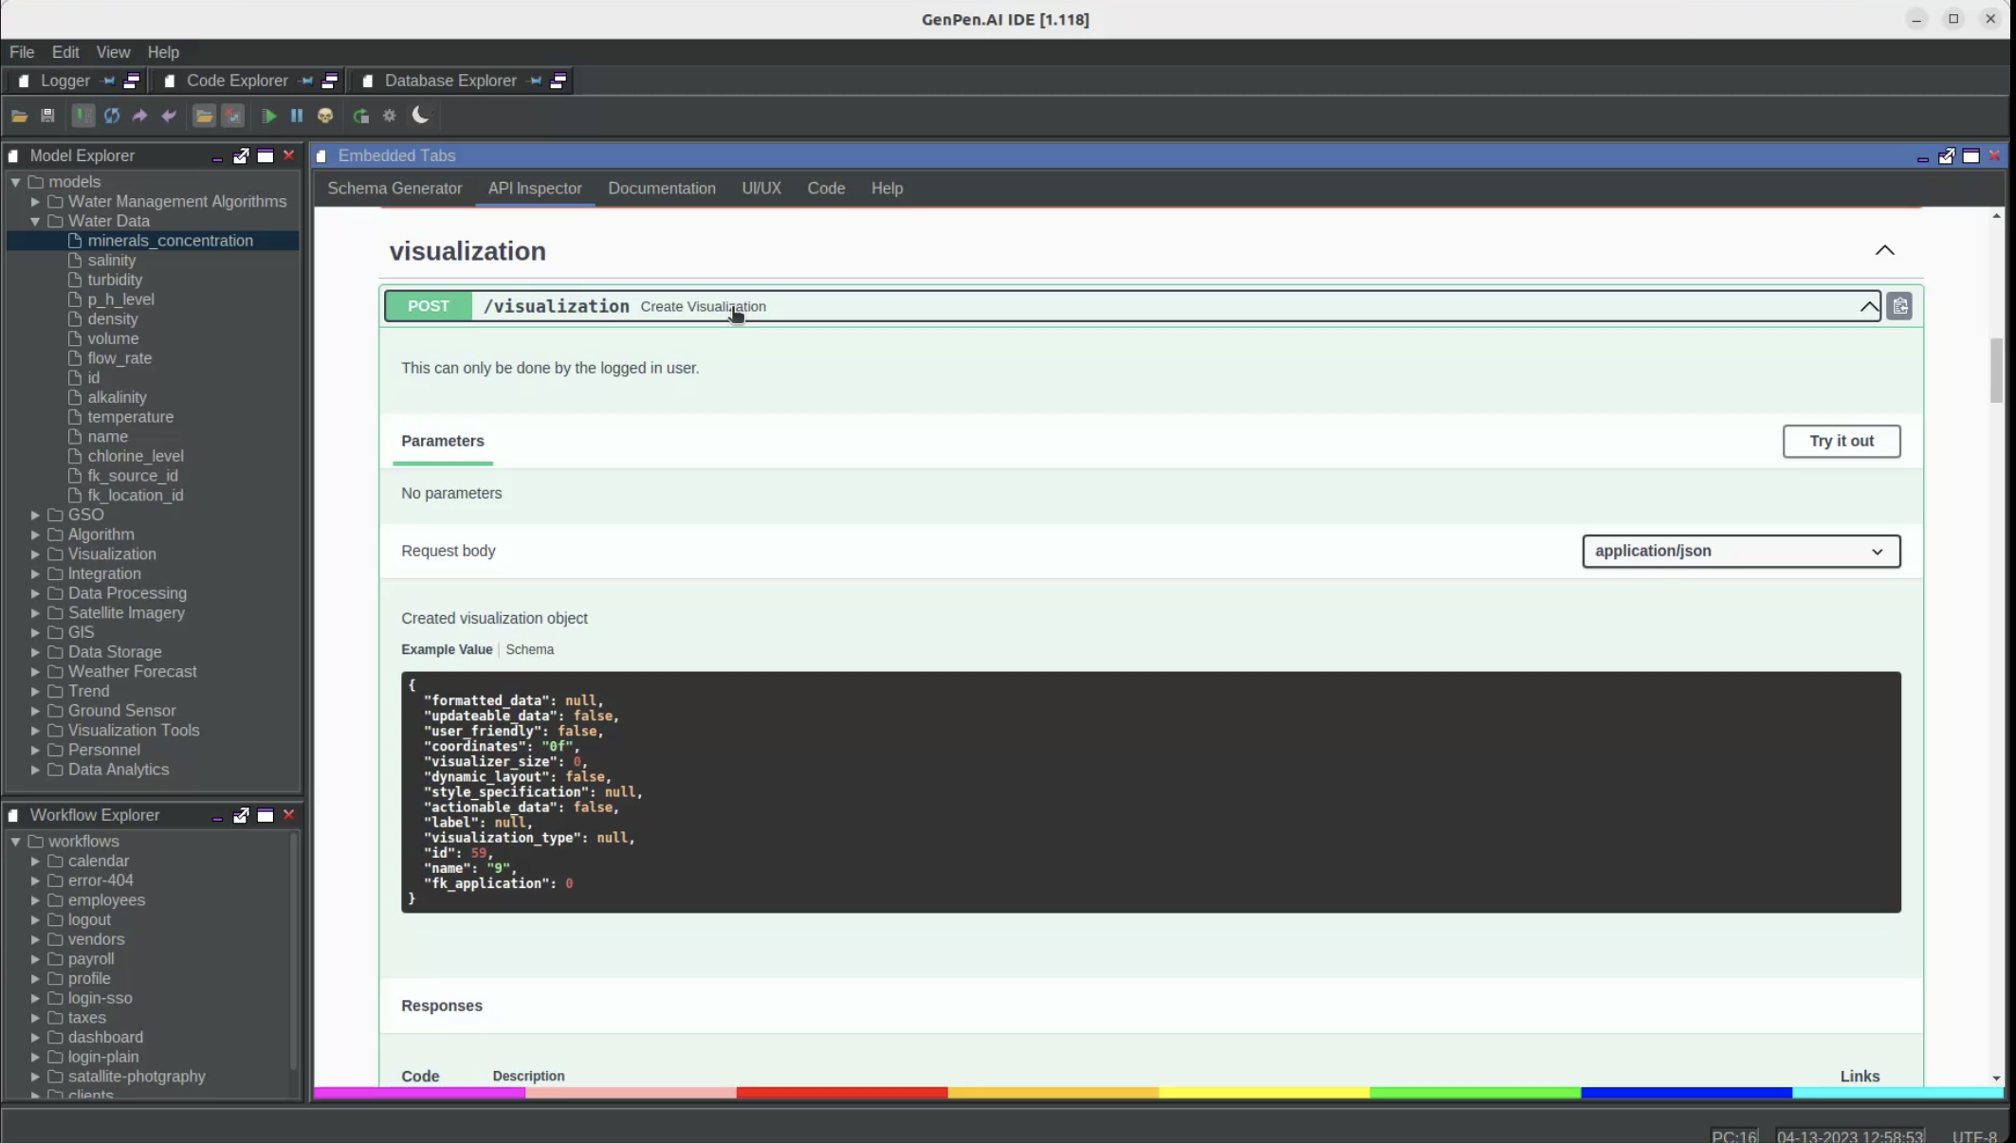This screenshot has width=2016, height=1143.
Task: Copy endpoint using the clipboard icon
Action: [1899, 306]
